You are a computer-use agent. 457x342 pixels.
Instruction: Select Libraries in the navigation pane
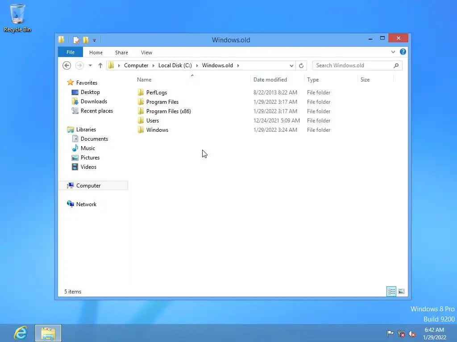[86, 130]
